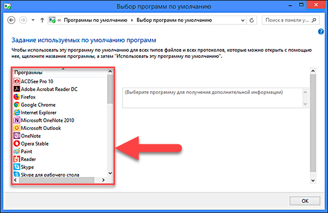Expand the hidden breadcrumb chevron

59,20
